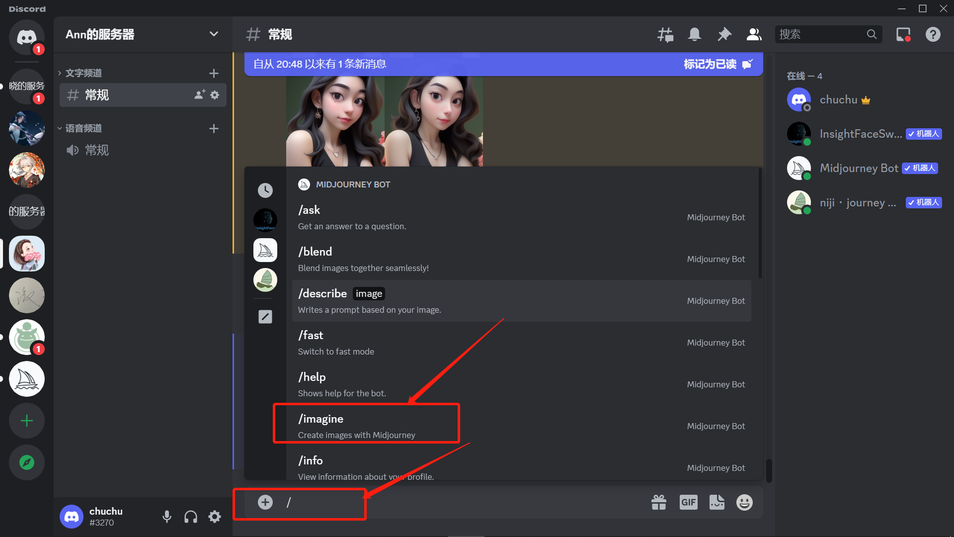Viewport: 954px width, 537px height.
Task: Join the 常规 voice channel
Action: click(x=97, y=150)
